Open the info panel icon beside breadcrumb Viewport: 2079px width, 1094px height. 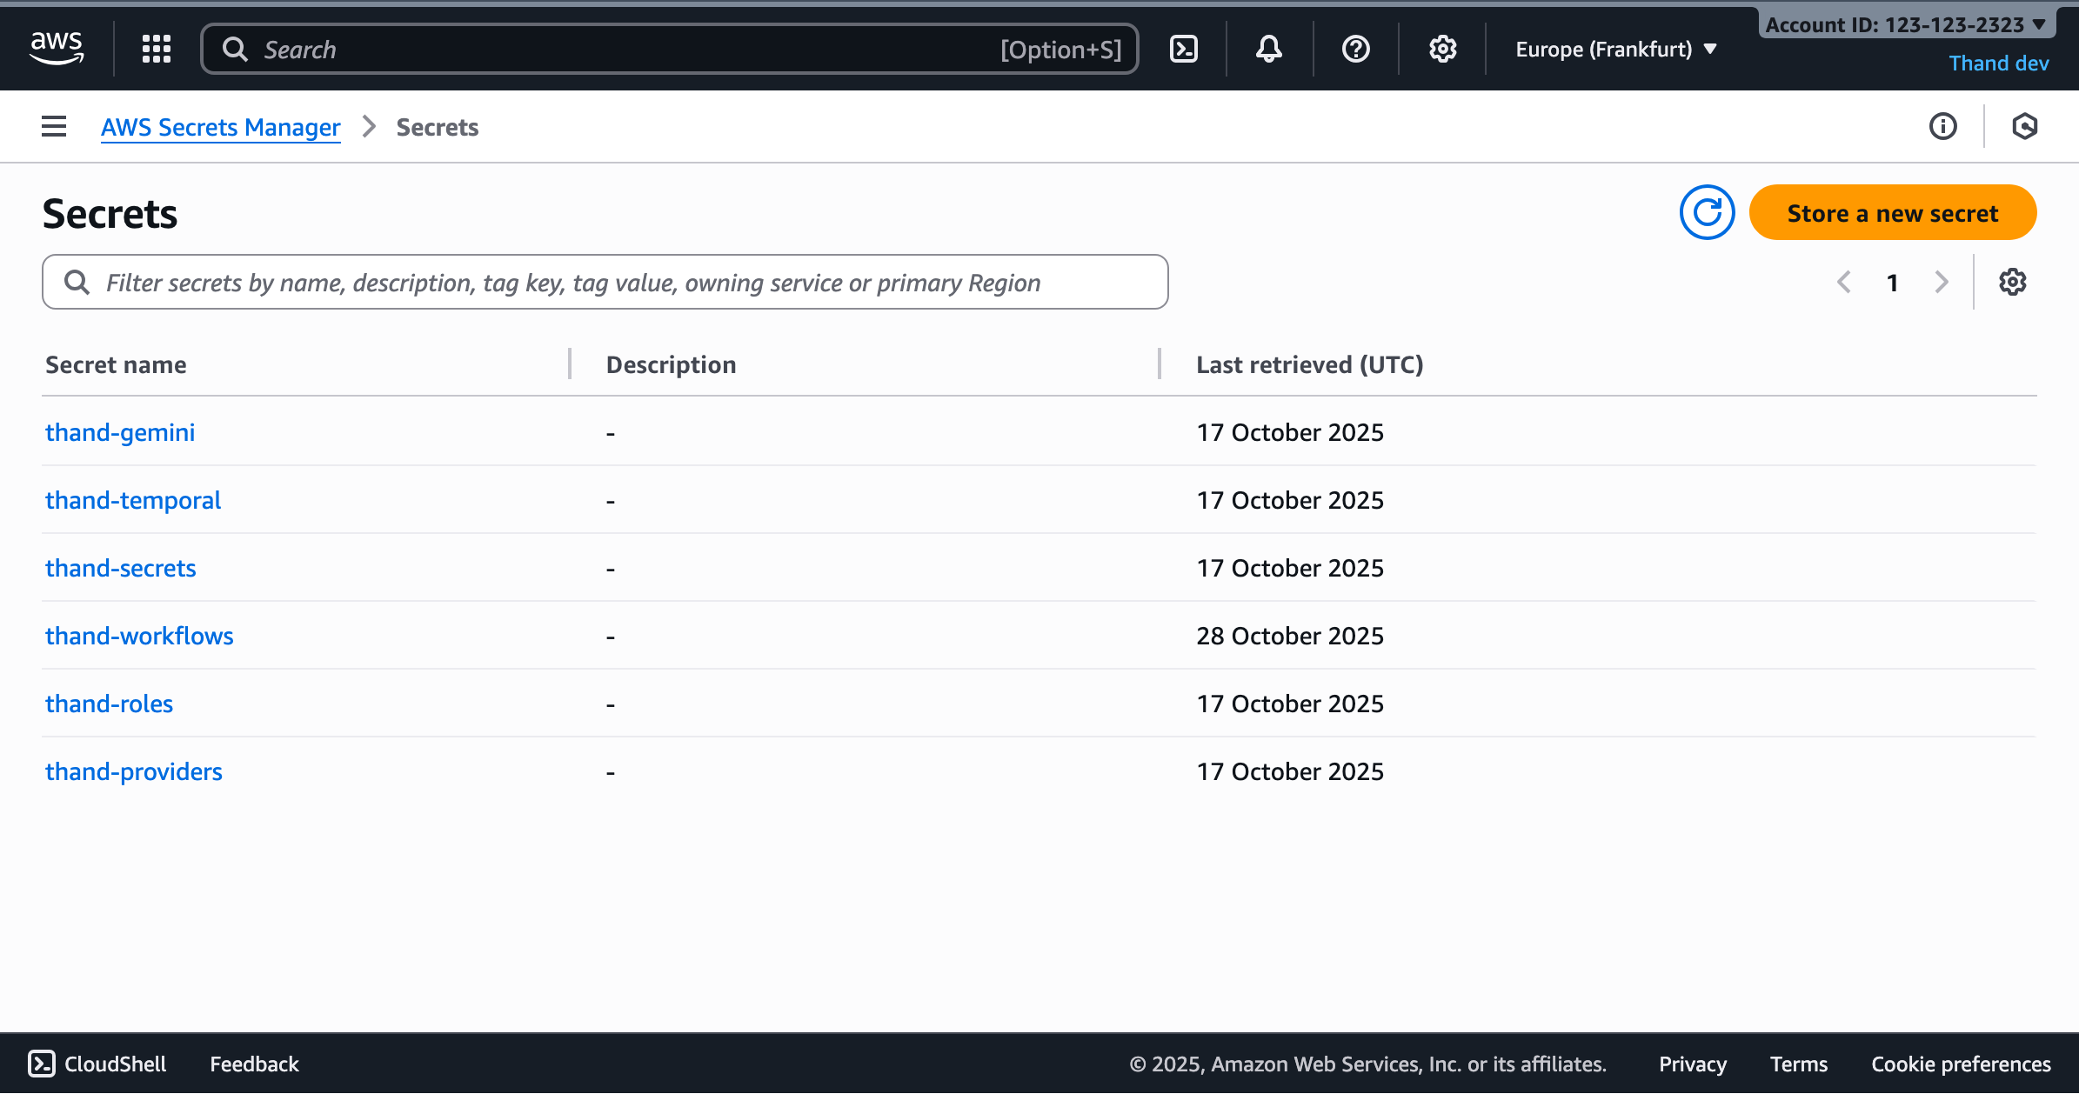coord(1942,126)
